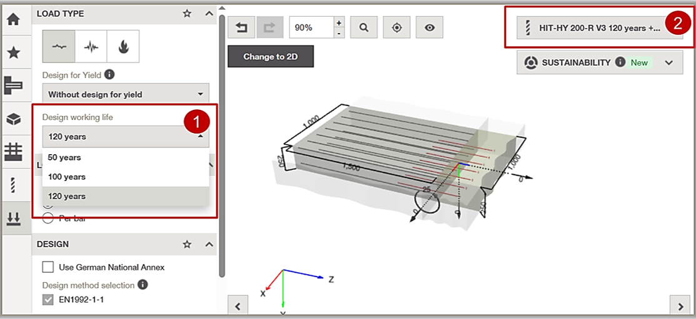Collapse the Load Type section
Image resolution: width=696 pixels, height=319 pixels.
(209, 14)
